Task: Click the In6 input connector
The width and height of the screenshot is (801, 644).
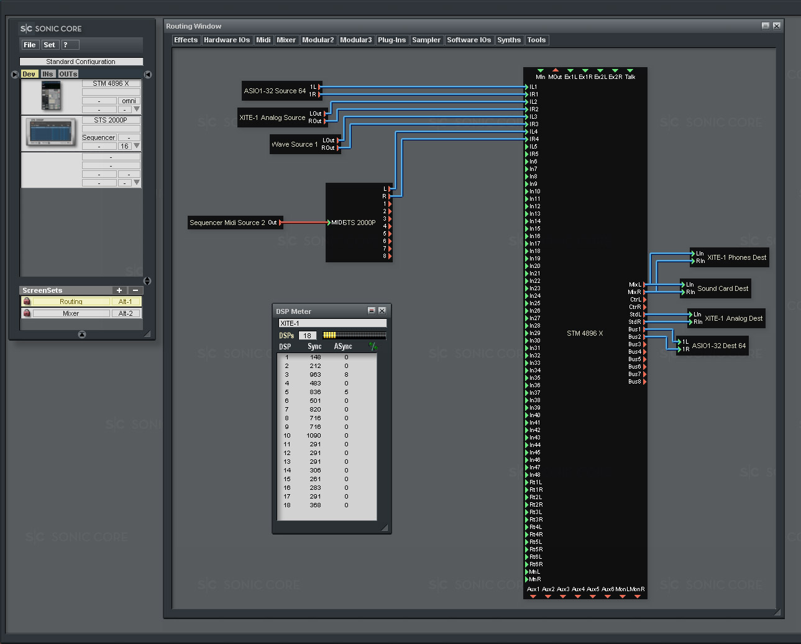Action: 527,162
